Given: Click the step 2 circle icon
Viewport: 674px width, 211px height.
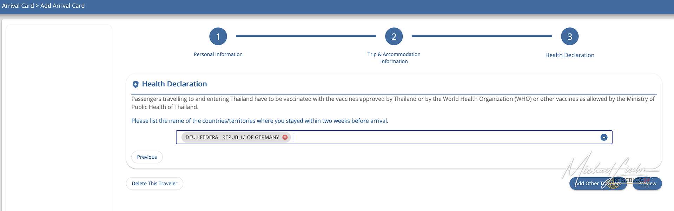Looking at the screenshot, I should coord(394,37).
